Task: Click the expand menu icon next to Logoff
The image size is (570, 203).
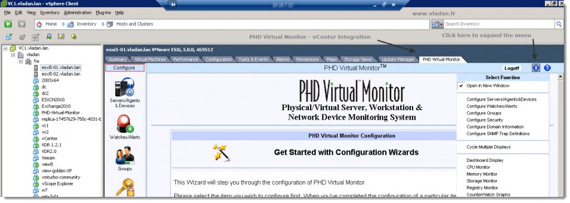Action: click(536, 68)
